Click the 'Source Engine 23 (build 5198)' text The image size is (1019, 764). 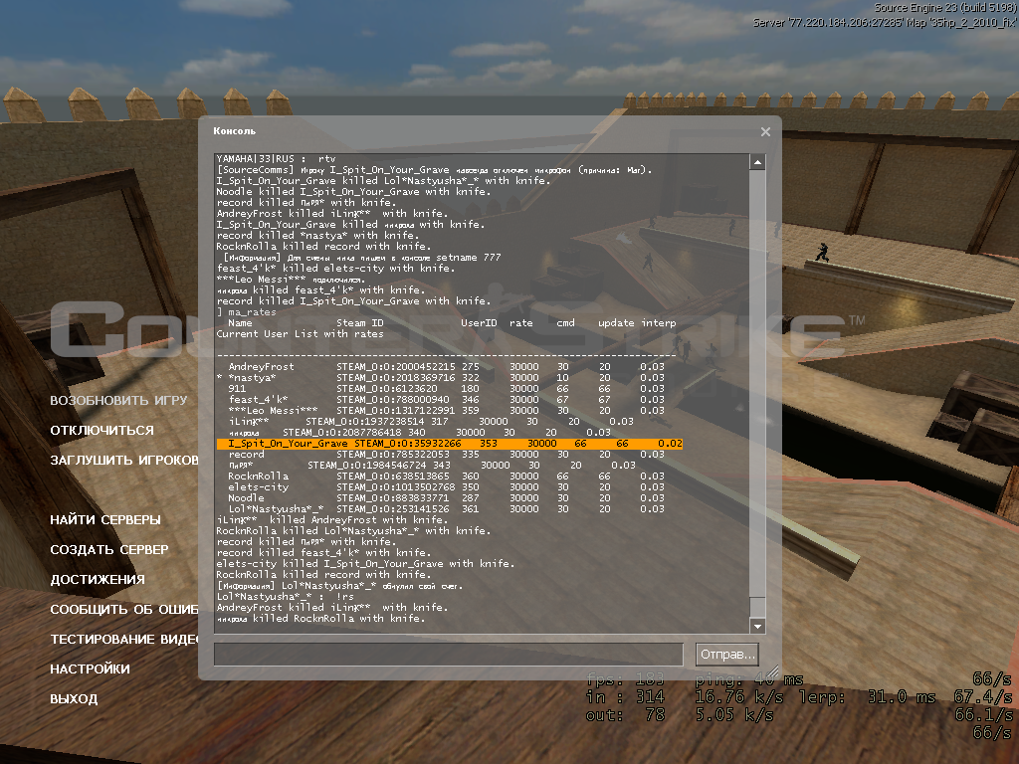coord(945,8)
